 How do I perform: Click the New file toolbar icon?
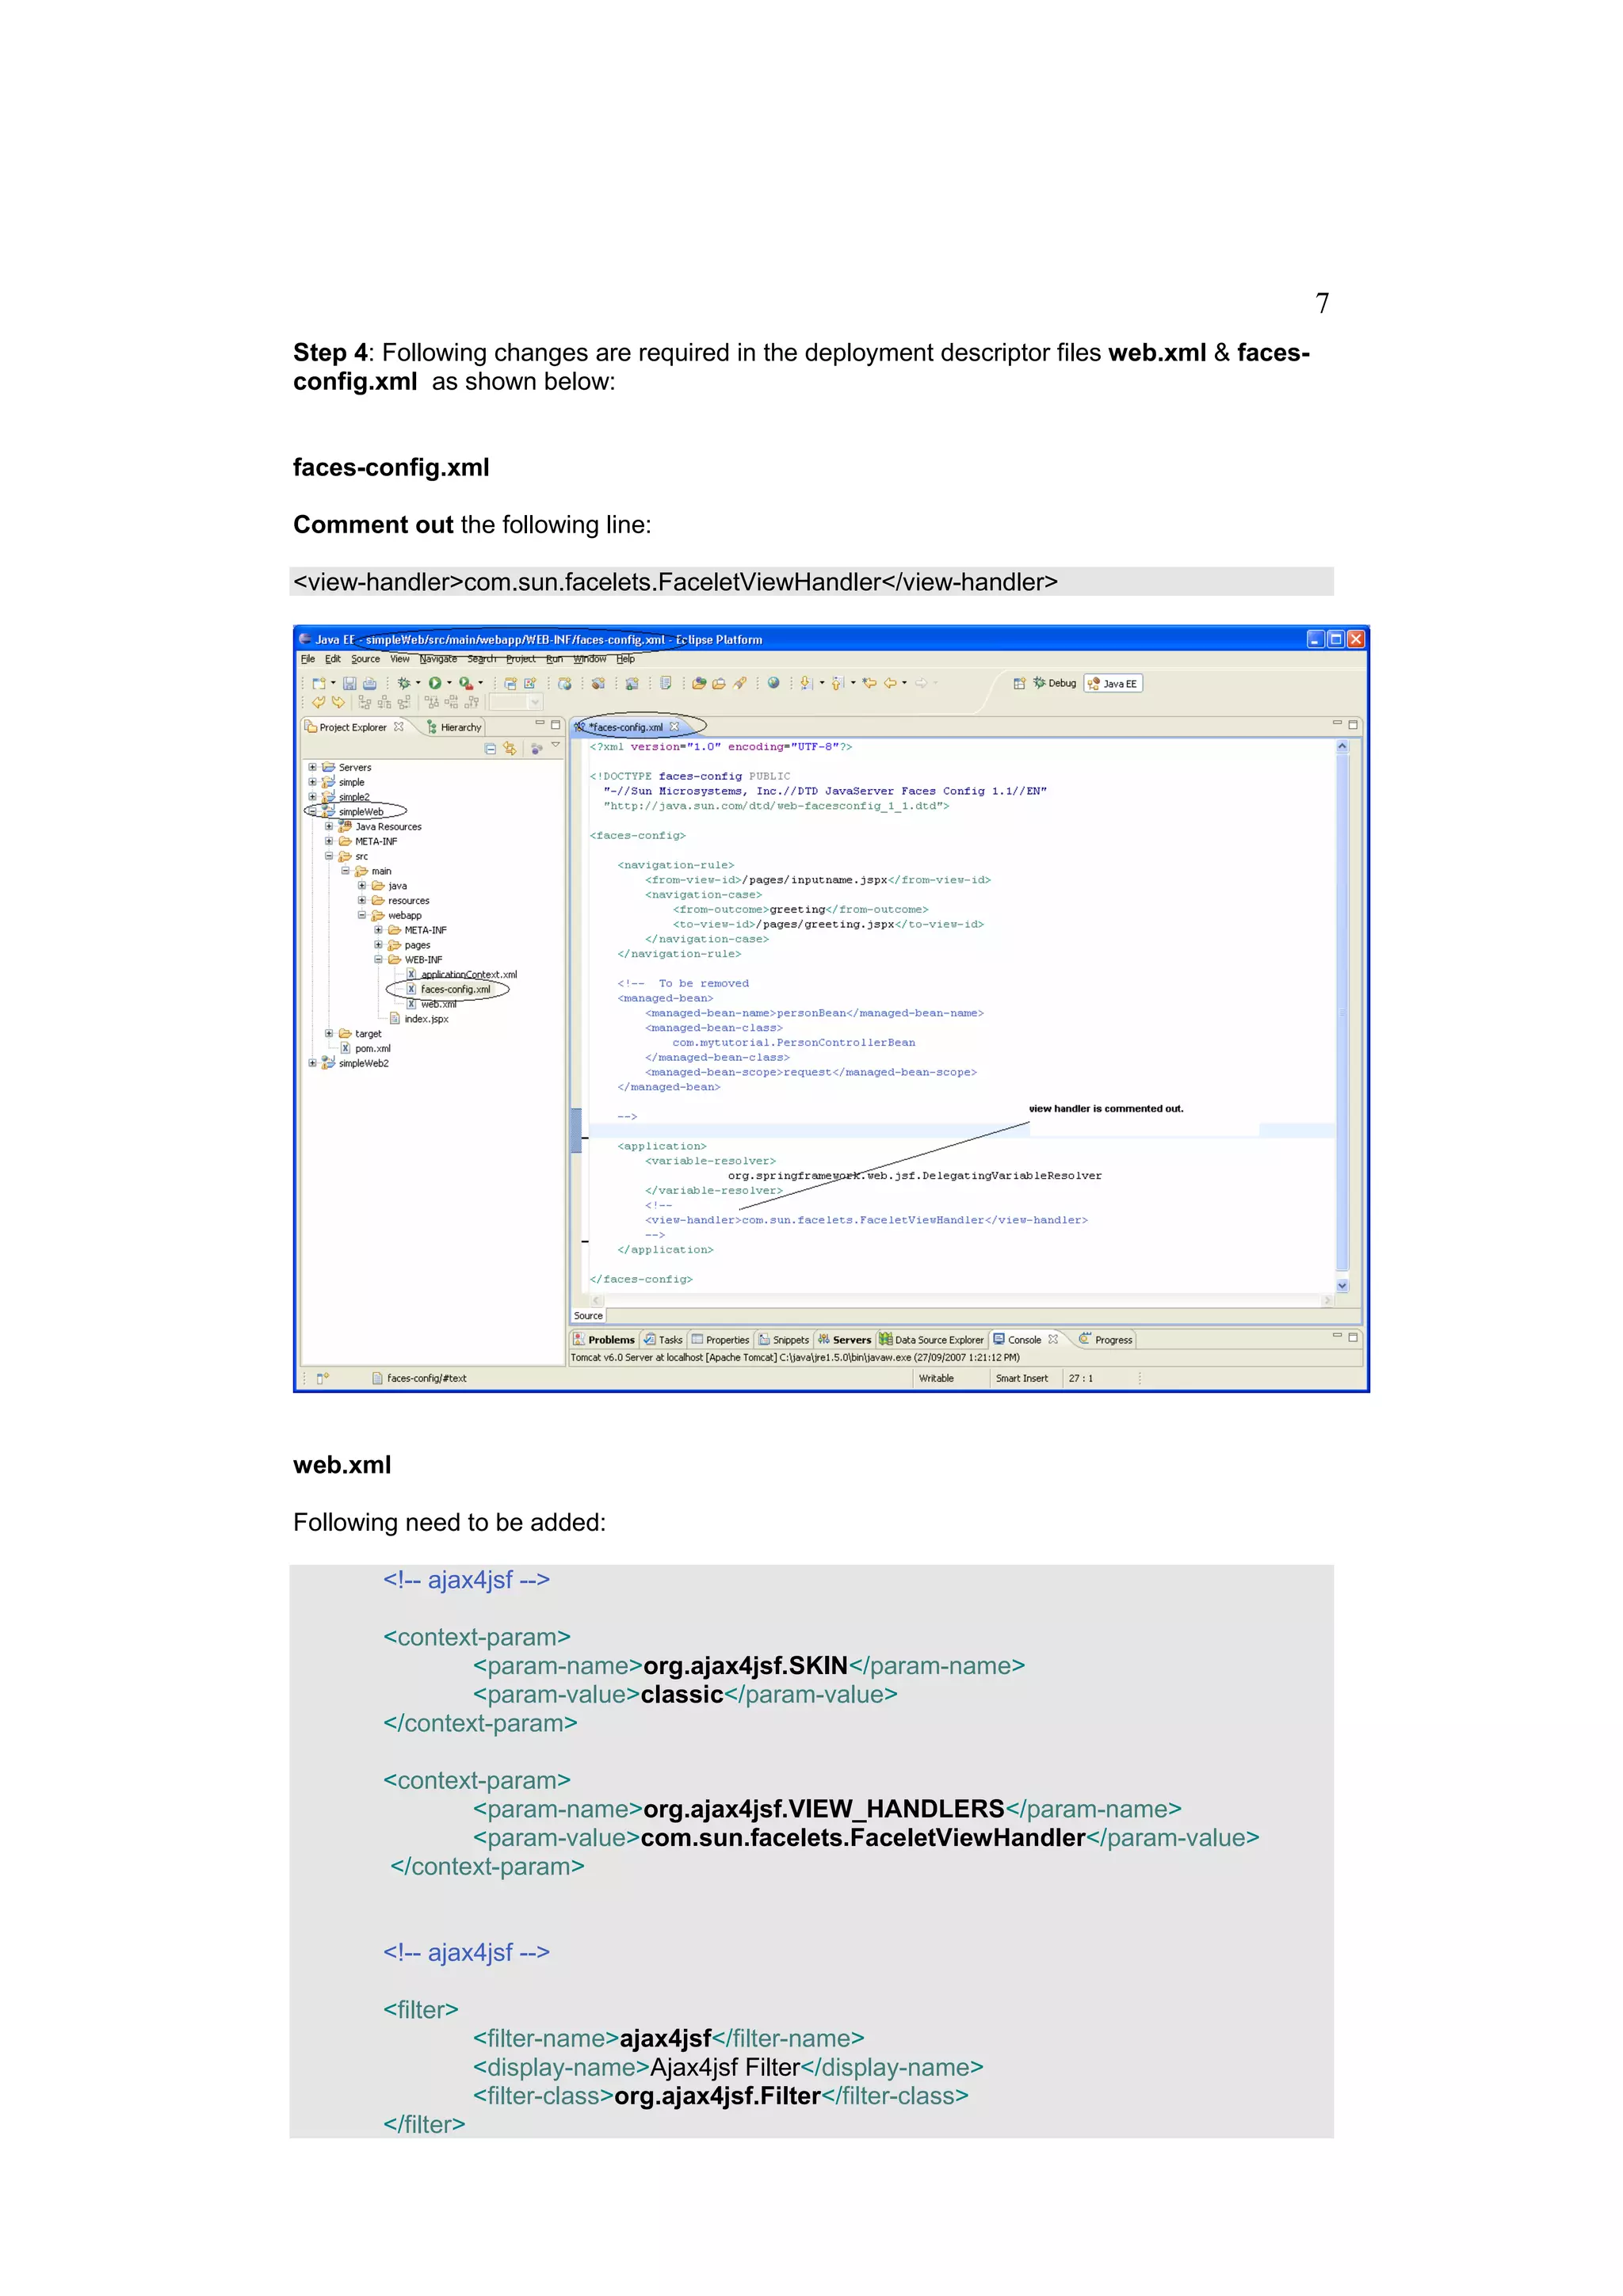pos(319,684)
